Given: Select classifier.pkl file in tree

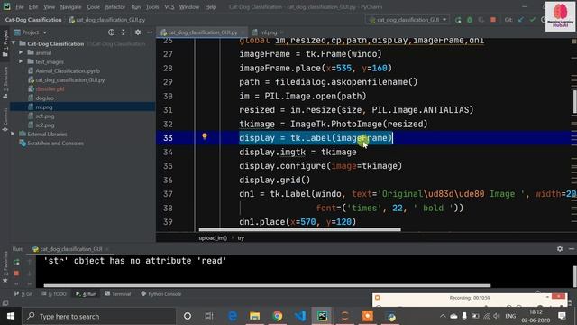Looking at the screenshot, I should pos(50,88).
